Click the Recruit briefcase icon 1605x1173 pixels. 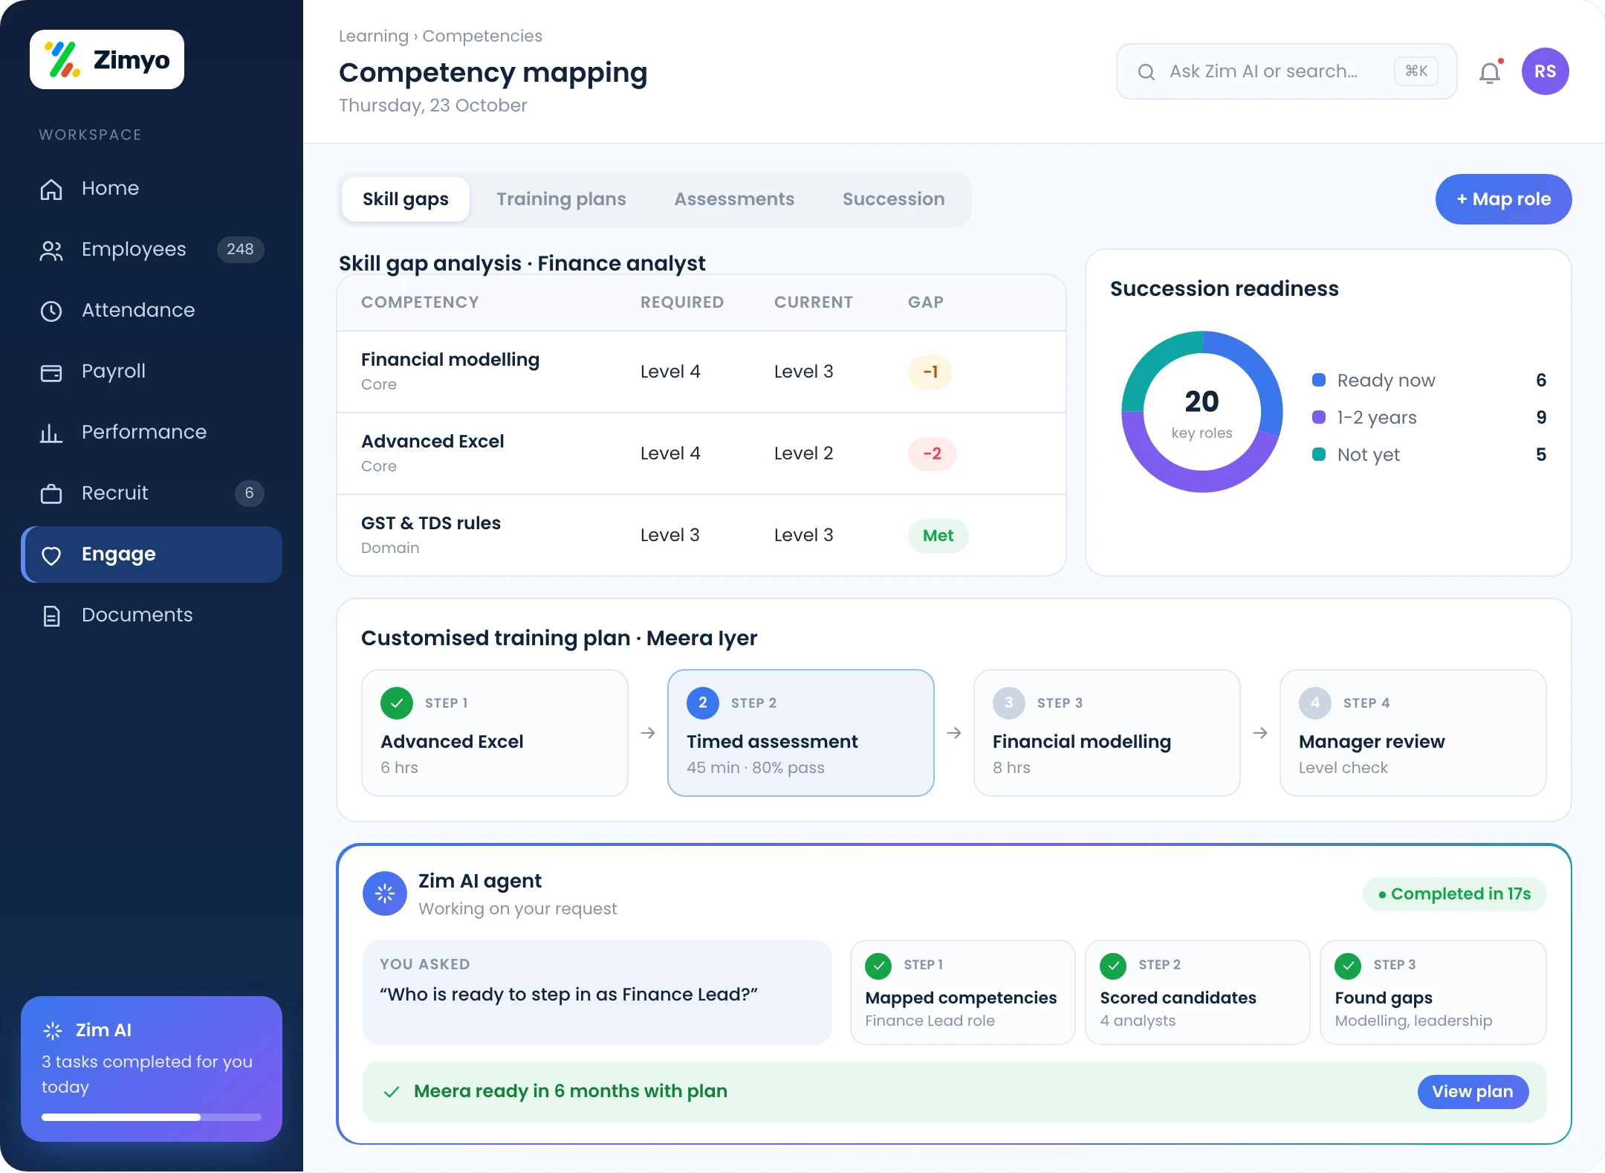click(51, 494)
